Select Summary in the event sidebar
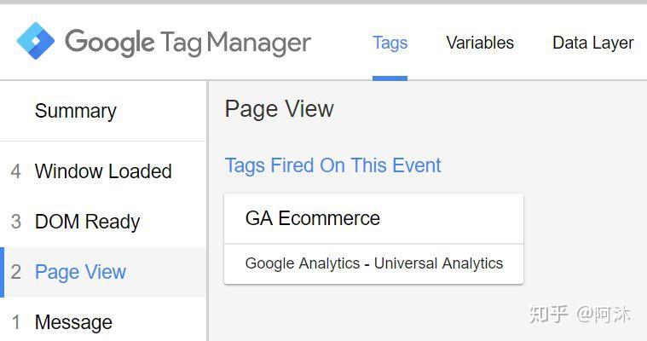647x341 pixels. point(75,111)
